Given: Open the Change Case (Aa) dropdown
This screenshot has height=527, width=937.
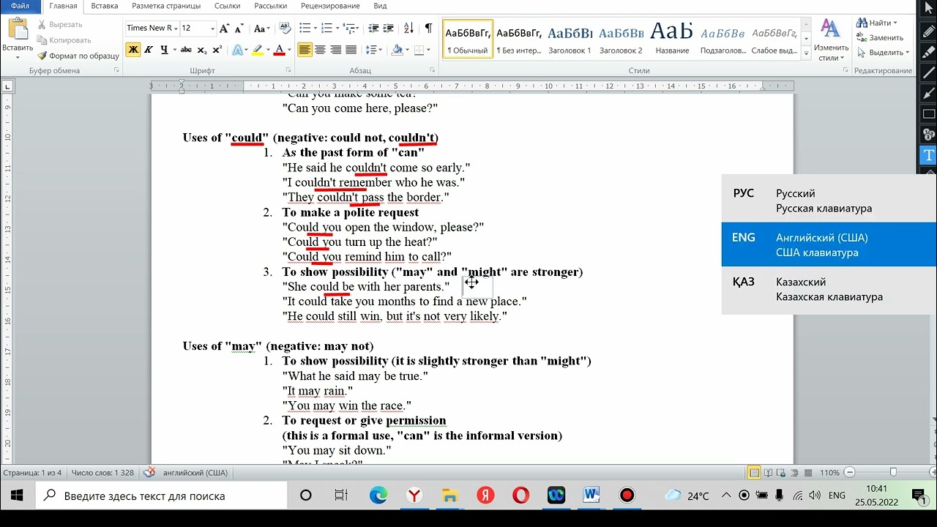Looking at the screenshot, I should click(261, 29).
